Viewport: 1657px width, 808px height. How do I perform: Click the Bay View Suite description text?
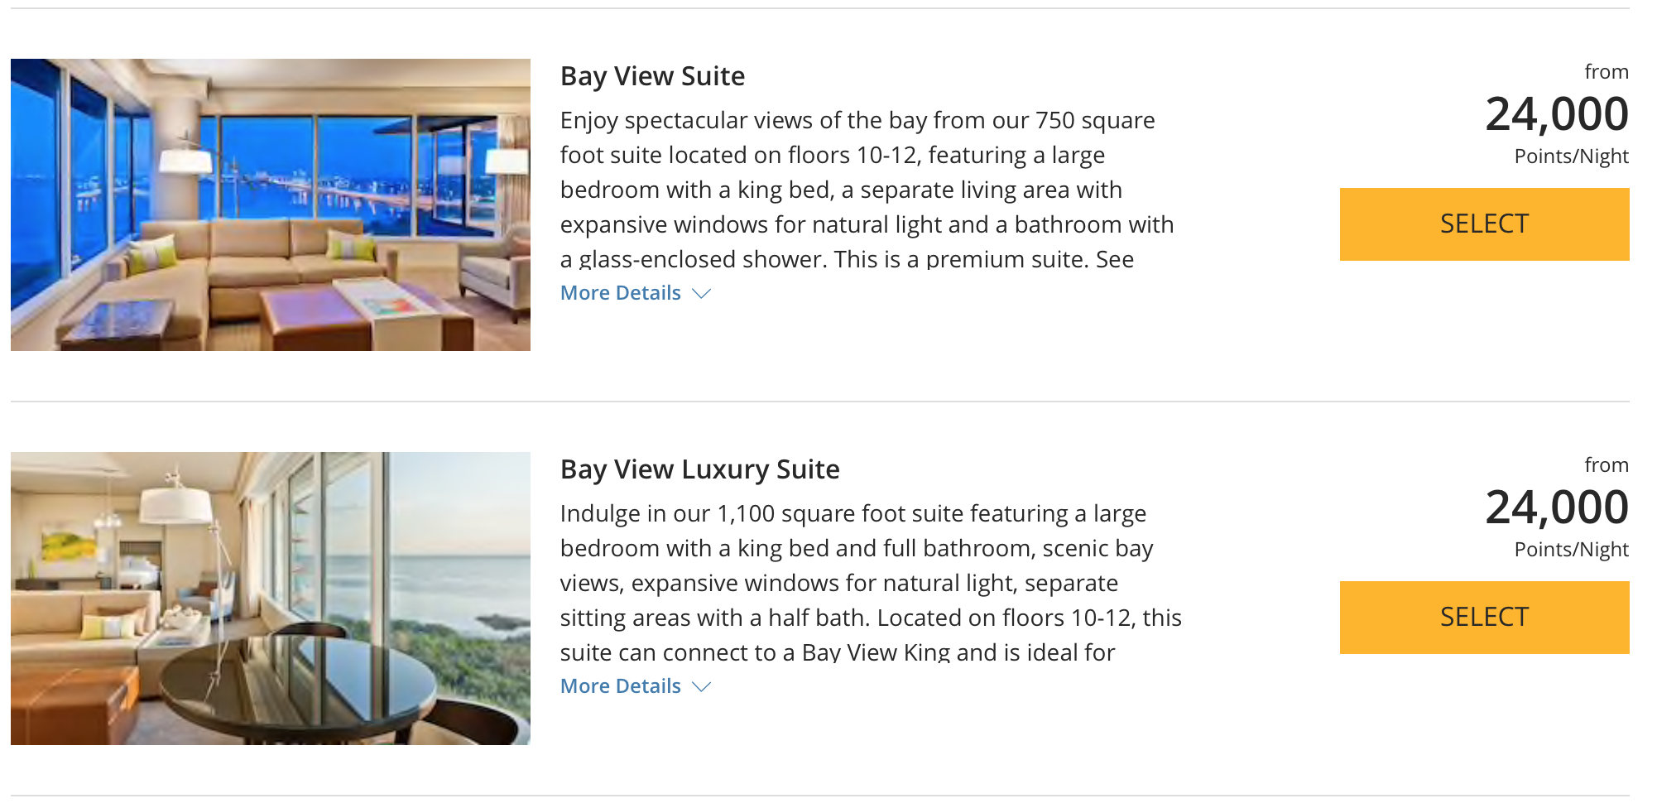point(867,190)
